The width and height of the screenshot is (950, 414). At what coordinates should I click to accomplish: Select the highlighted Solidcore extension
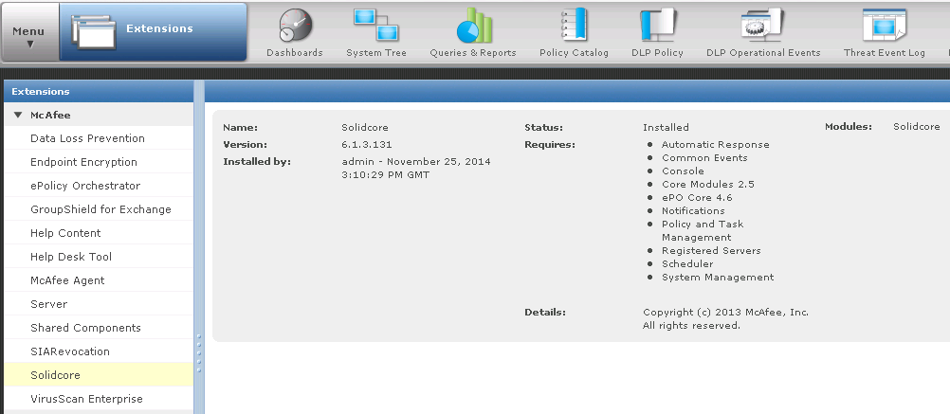pos(99,374)
